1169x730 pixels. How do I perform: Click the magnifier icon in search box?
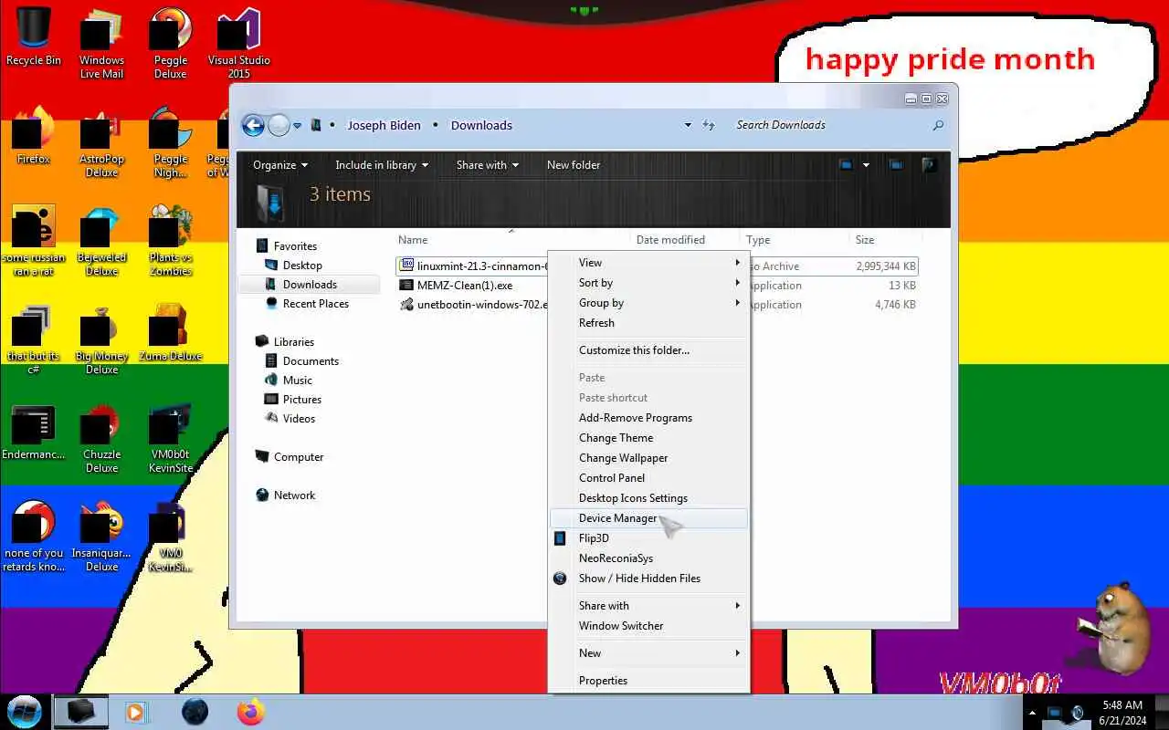click(937, 125)
